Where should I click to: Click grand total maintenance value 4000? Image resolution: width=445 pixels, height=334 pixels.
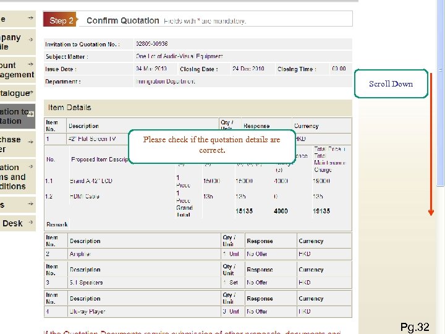(281, 211)
